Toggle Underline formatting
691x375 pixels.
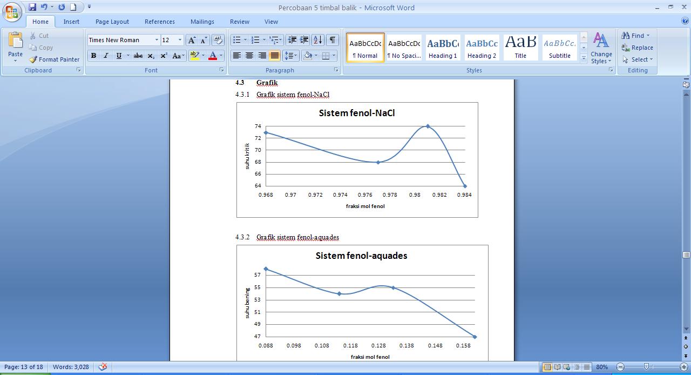pyautogui.click(x=119, y=56)
